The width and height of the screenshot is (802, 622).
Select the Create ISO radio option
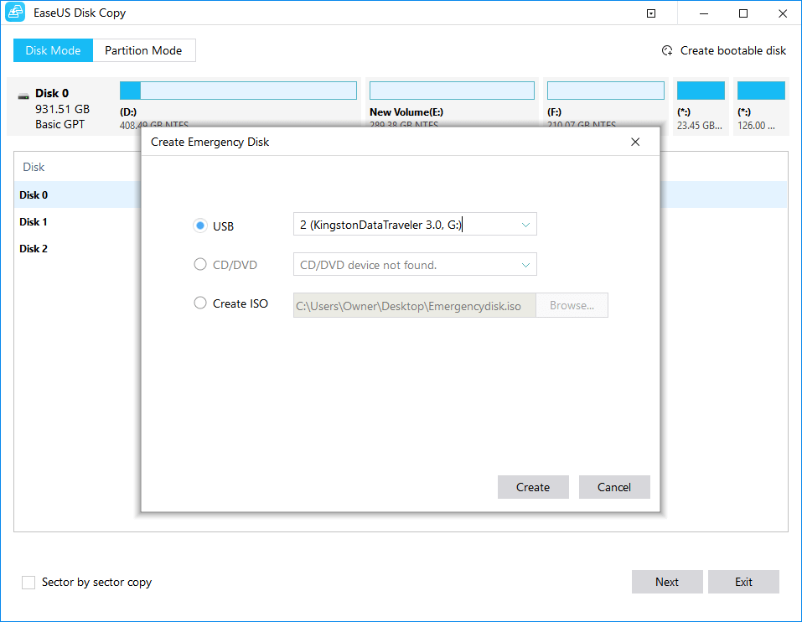(x=200, y=303)
